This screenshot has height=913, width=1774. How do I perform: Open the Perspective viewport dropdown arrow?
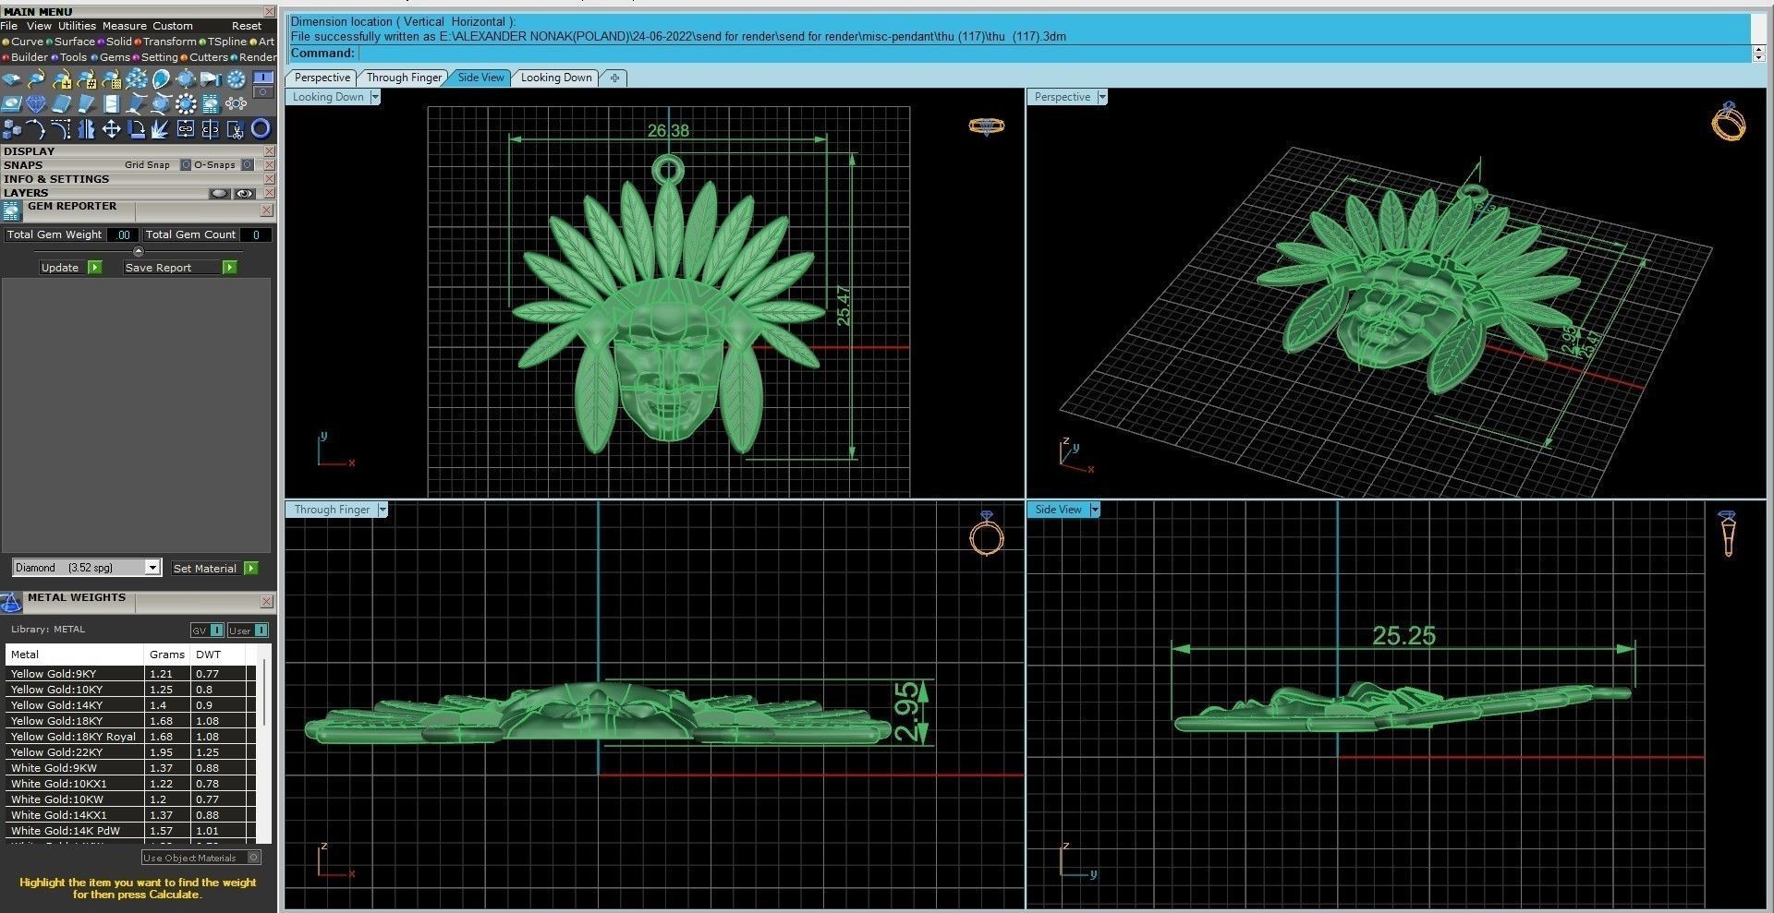1101,97
